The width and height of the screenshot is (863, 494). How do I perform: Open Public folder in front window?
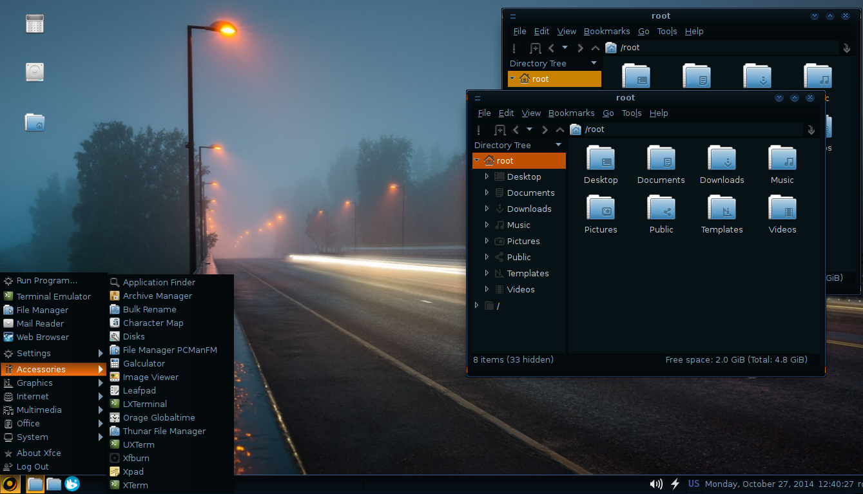click(x=661, y=214)
